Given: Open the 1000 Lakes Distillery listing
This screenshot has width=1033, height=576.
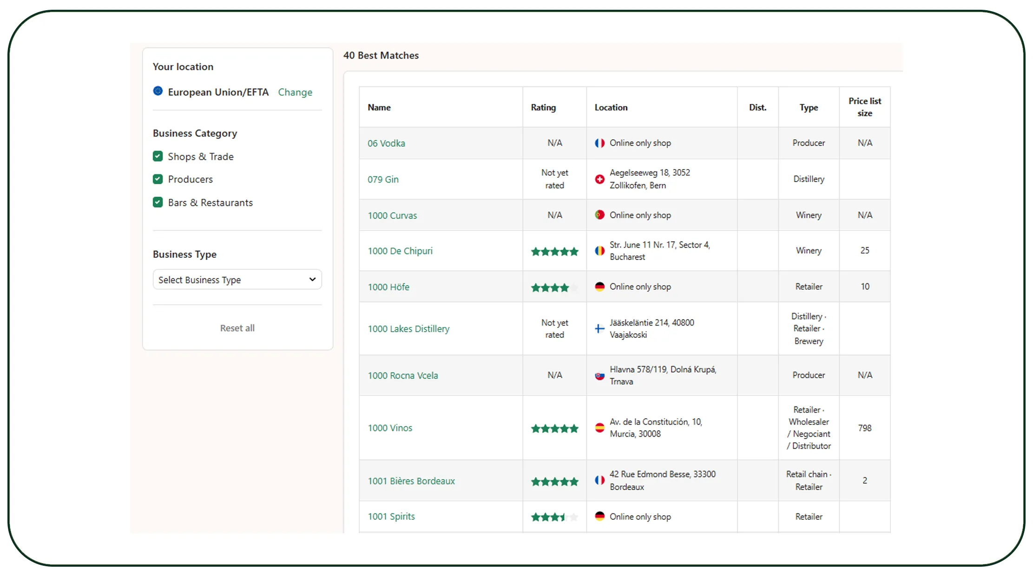Looking at the screenshot, I should pos(409,329).
